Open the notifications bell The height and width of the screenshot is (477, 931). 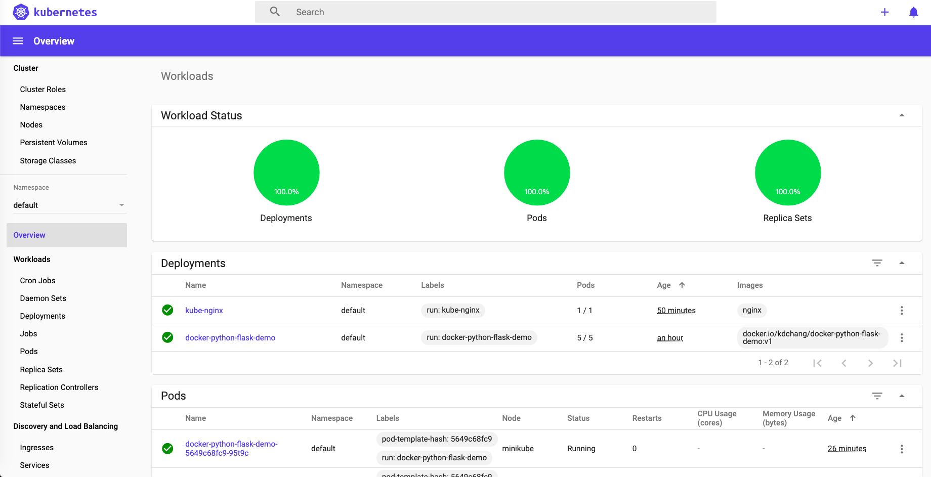(913, 12)
